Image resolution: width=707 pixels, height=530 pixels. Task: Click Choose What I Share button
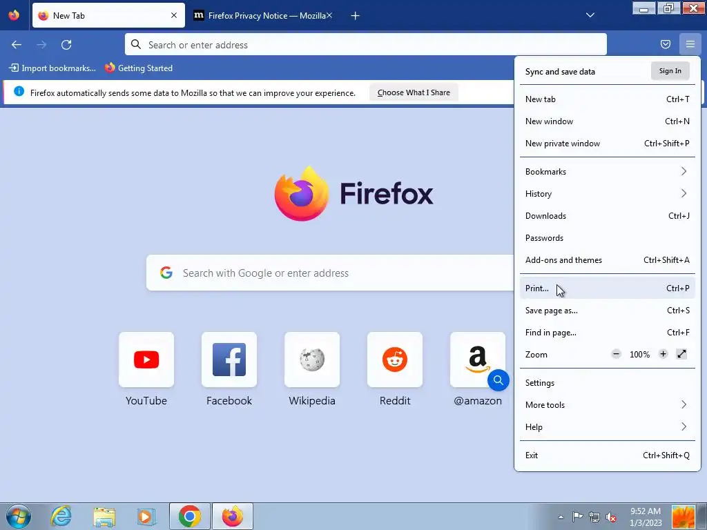point(414,92)
